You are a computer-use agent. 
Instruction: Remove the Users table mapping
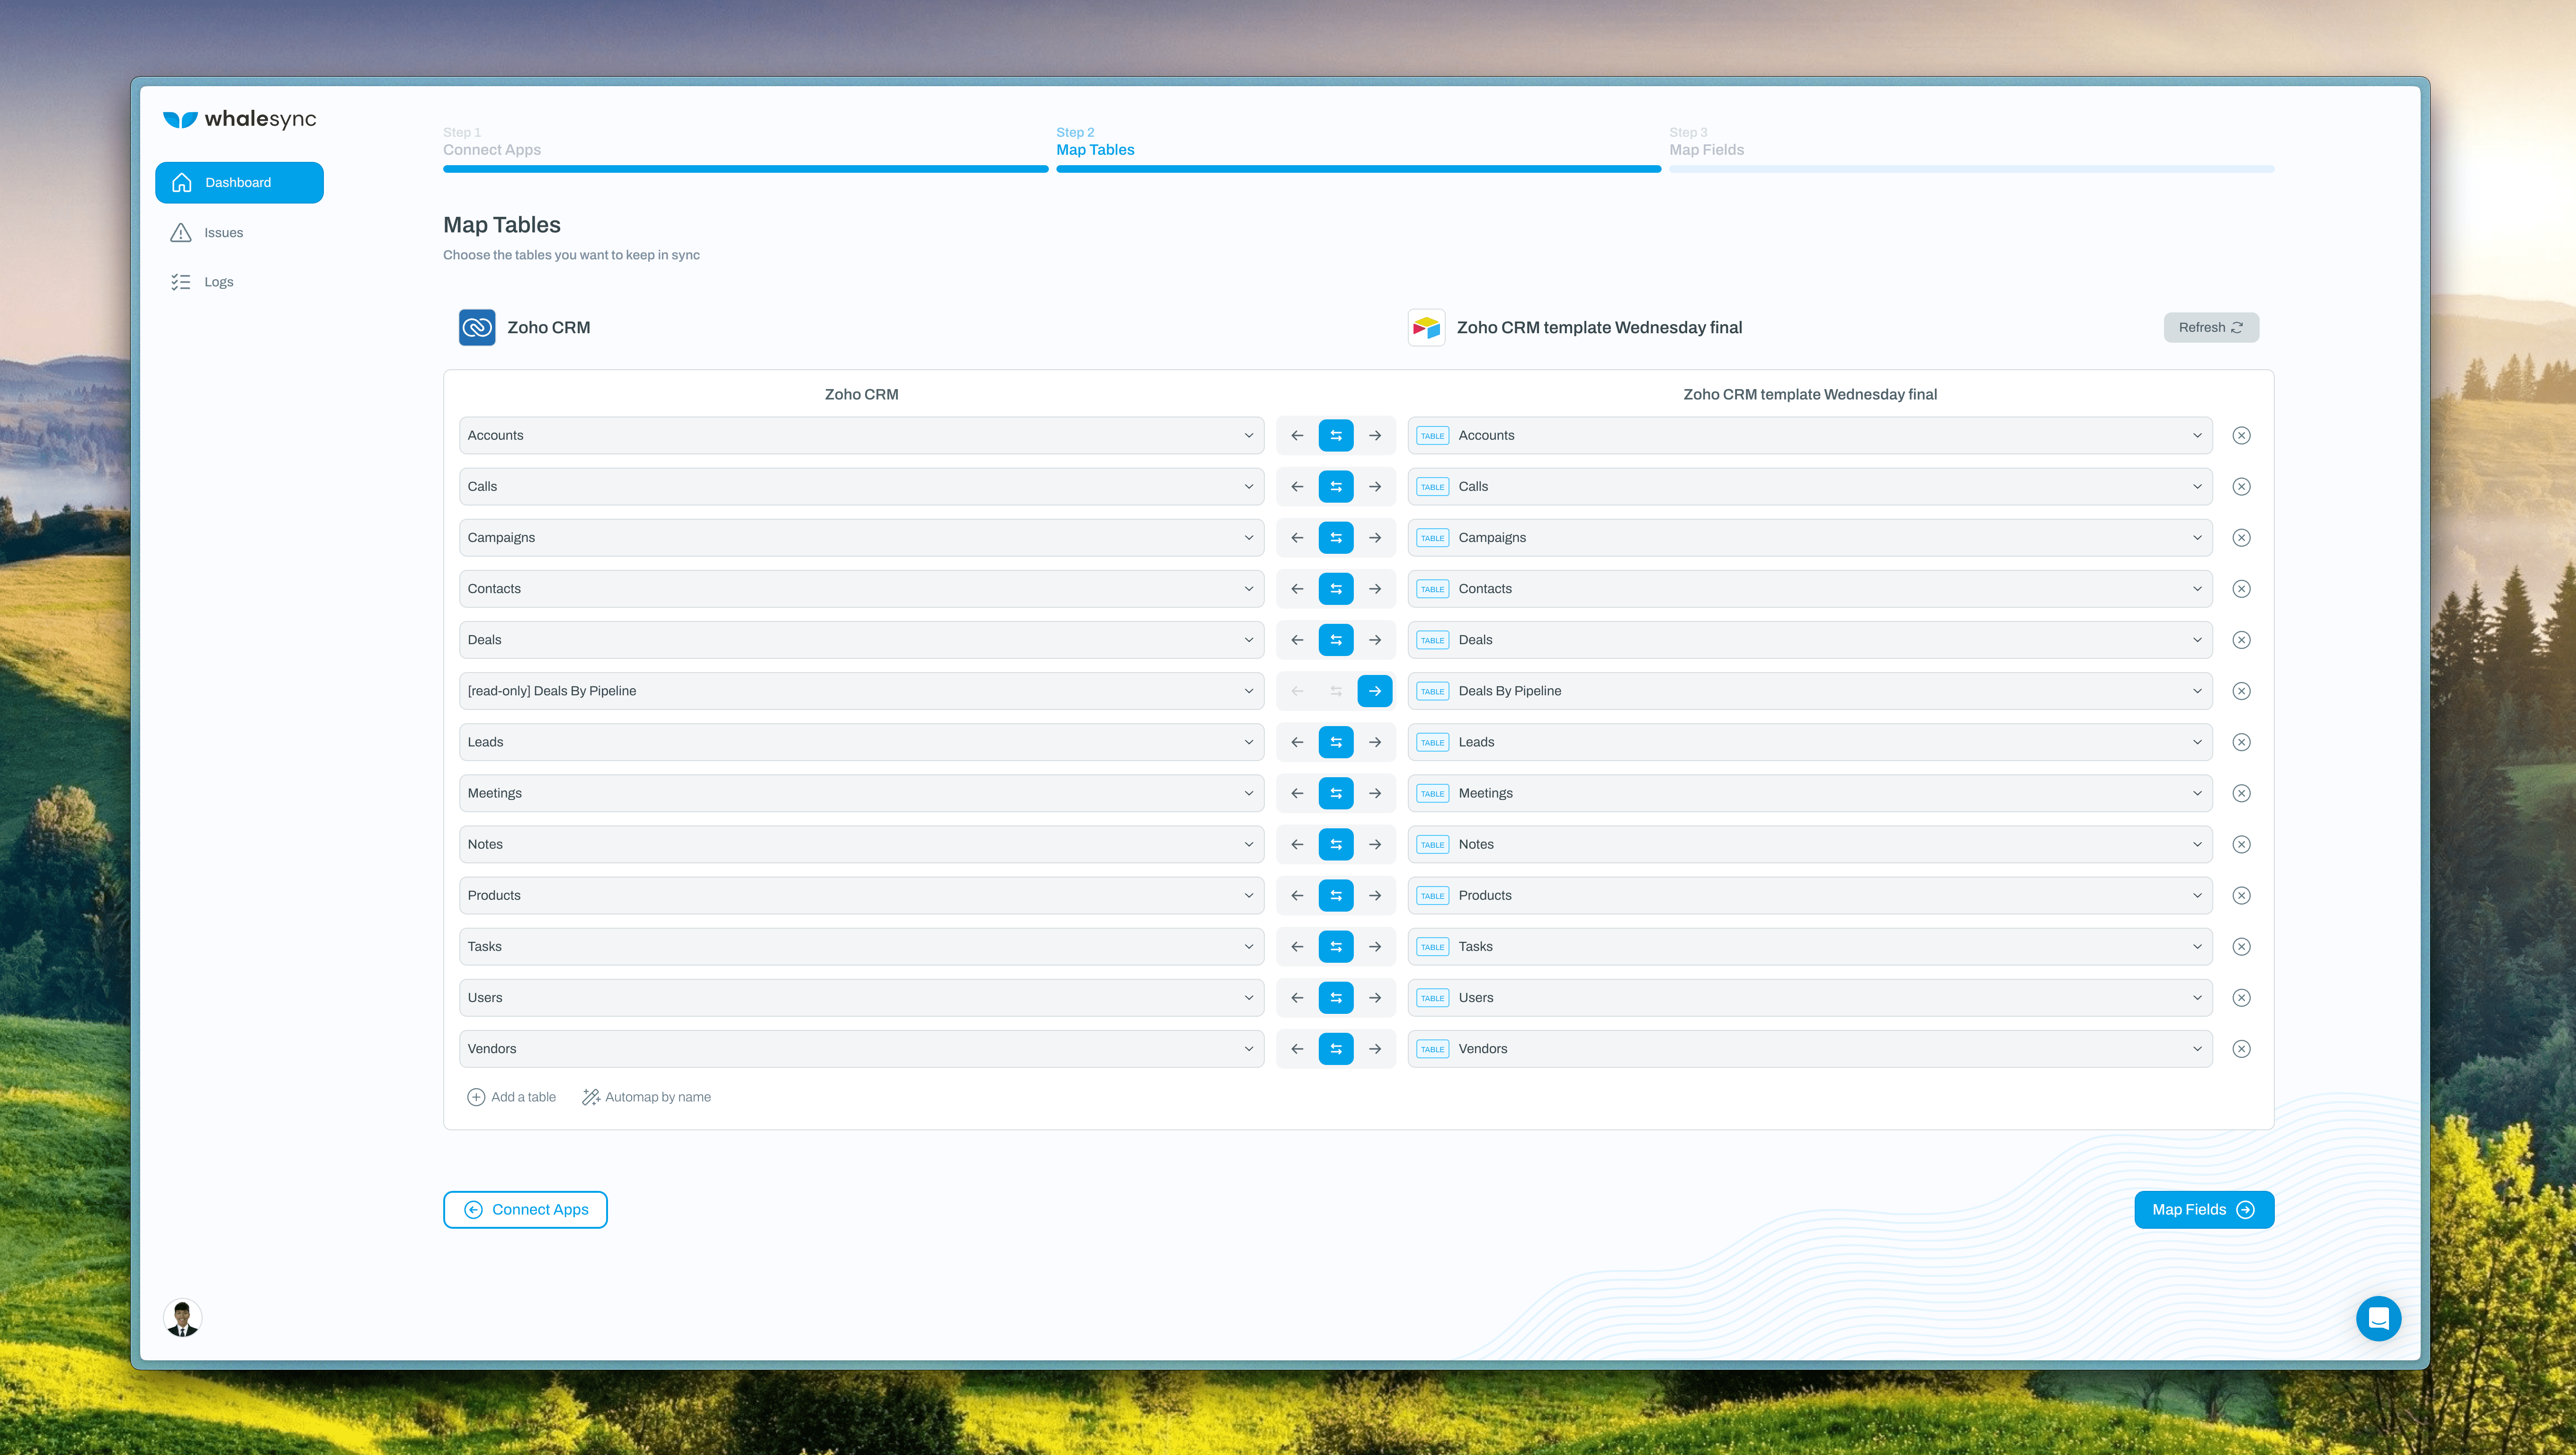pos(2241,997)
